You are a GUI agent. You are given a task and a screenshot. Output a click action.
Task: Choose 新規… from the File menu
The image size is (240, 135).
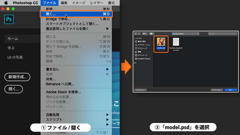point(76,9)
